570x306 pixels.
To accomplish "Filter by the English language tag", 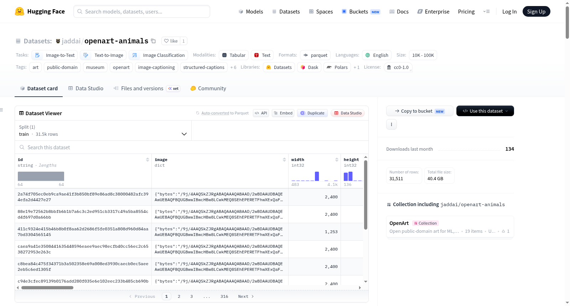I will pyautogui.click(x=377, y=55).
